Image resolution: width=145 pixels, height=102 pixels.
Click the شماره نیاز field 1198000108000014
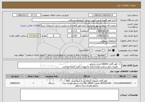pos(102,15)
